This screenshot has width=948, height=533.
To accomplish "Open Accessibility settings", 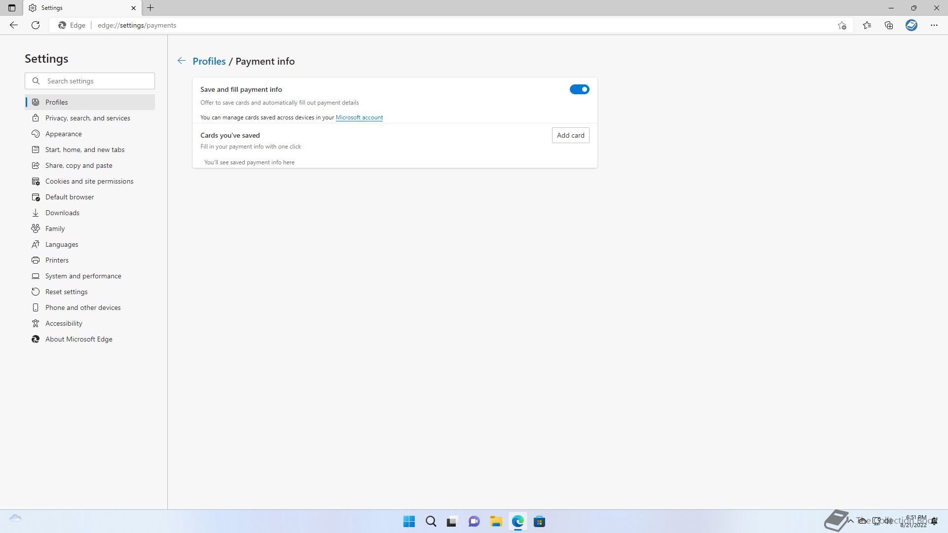I will (x=90, y=323).
